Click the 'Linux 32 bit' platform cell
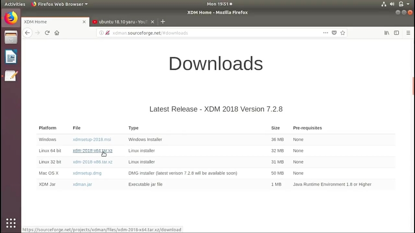The width and height of the screenshot is (415, 233). point(50,162)
